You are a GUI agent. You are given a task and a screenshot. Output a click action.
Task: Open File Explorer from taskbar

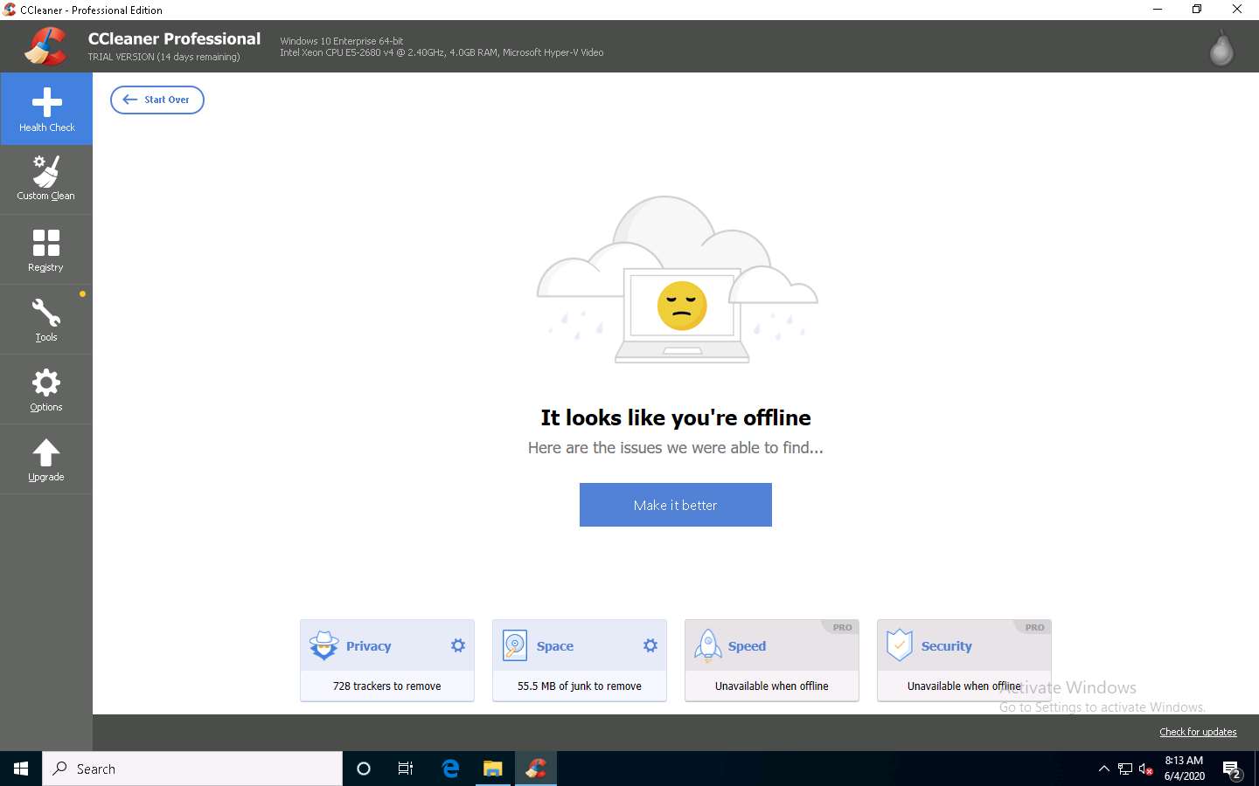coord(493,769)
